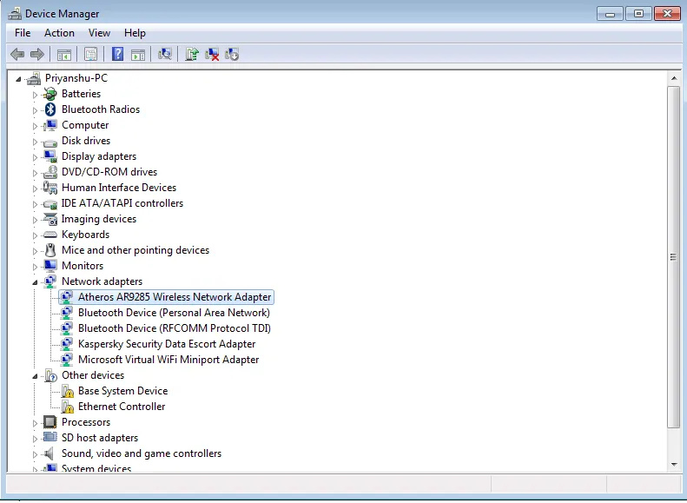Click the Uninstall device red X icon
The width and height of the screenshot is (687, 503).
(213, 55)
